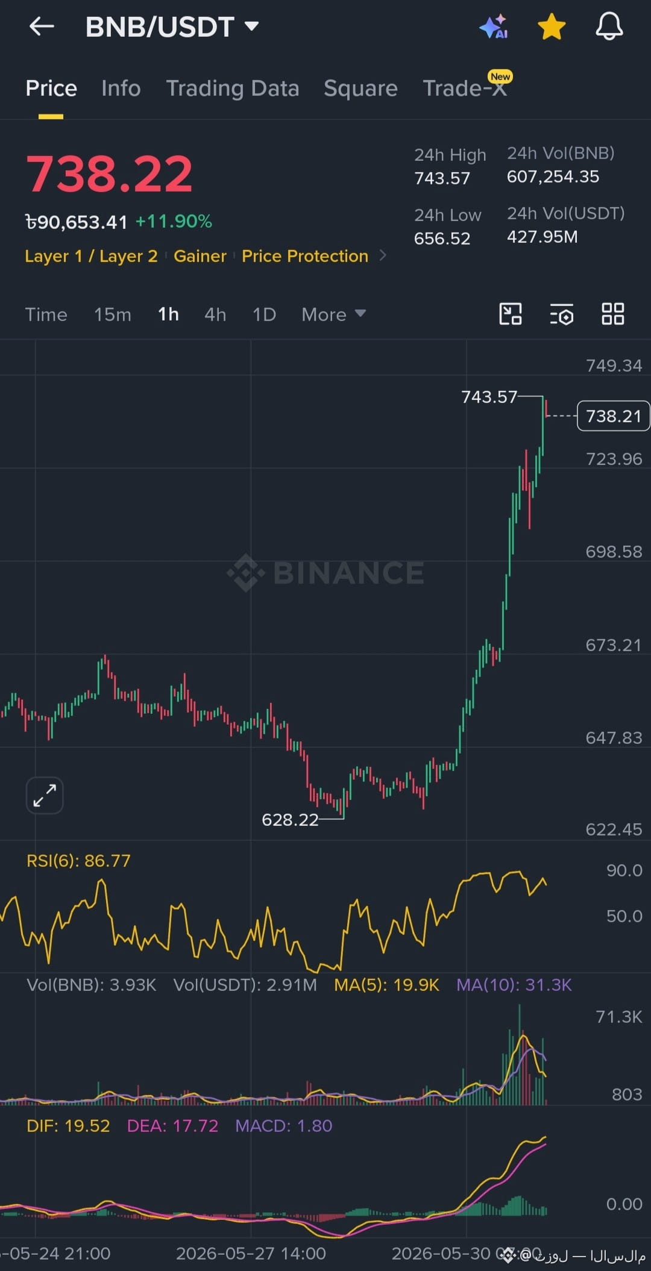Tap the Price Protection tag

point(305,256)
